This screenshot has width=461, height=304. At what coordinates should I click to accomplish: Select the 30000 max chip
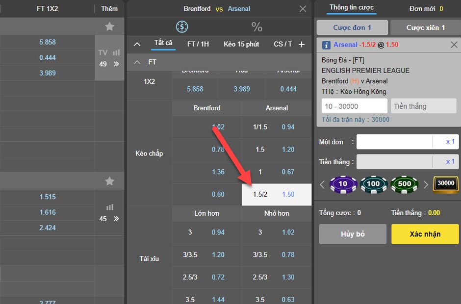click(x=446, y=184)
